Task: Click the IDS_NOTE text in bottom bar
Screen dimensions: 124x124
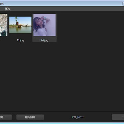Action: tap(78, 117)
